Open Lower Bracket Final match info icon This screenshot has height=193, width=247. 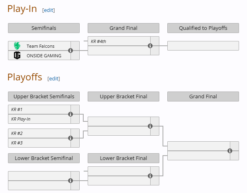[x=150, y=176]
